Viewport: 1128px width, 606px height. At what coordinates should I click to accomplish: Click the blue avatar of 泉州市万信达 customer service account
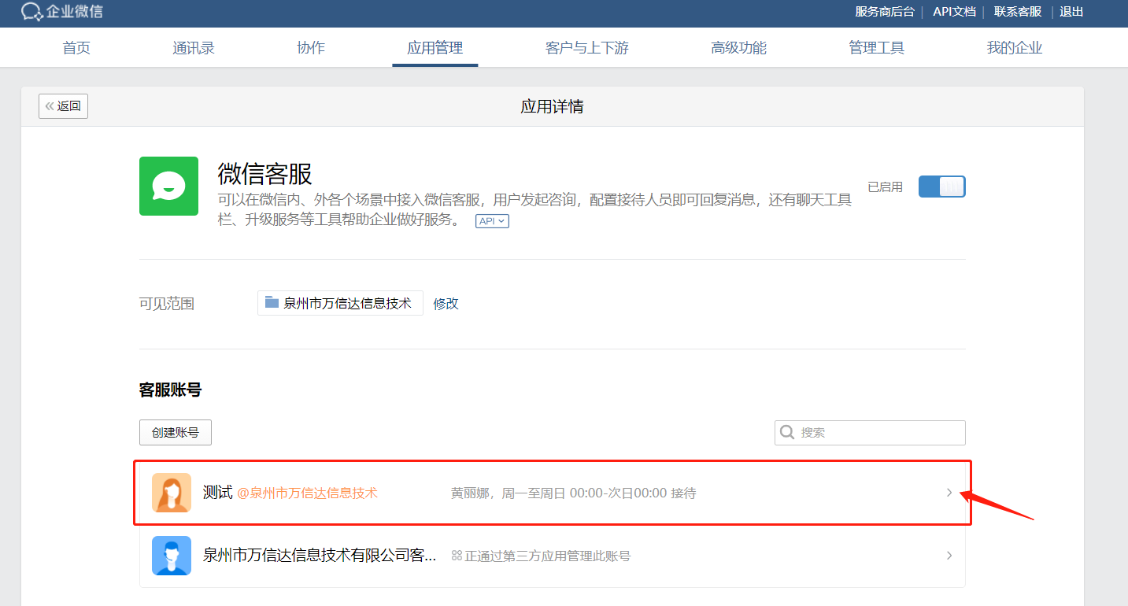172,556
